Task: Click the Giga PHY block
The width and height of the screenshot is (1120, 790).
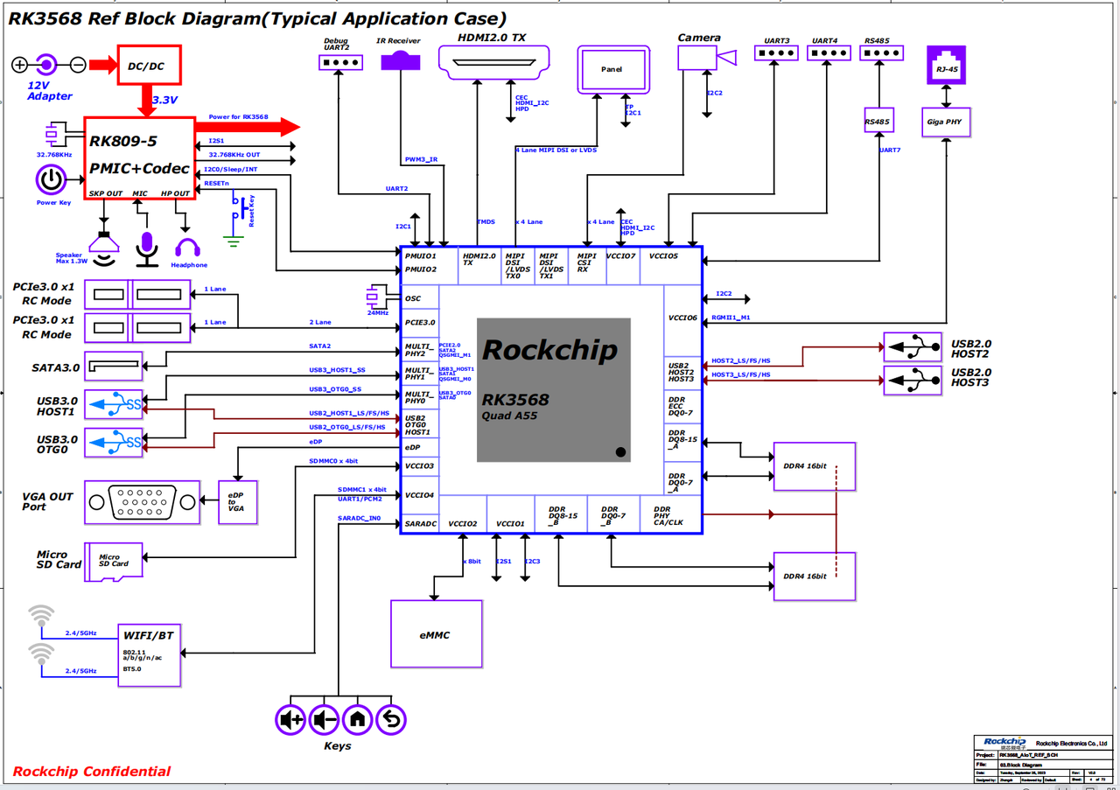Action: pyautogui.click(x=945, y=122)
